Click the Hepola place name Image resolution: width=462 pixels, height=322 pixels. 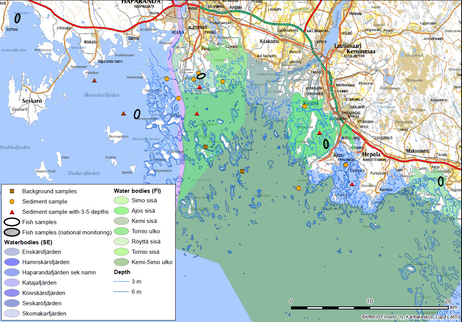(x=371, y=154)
